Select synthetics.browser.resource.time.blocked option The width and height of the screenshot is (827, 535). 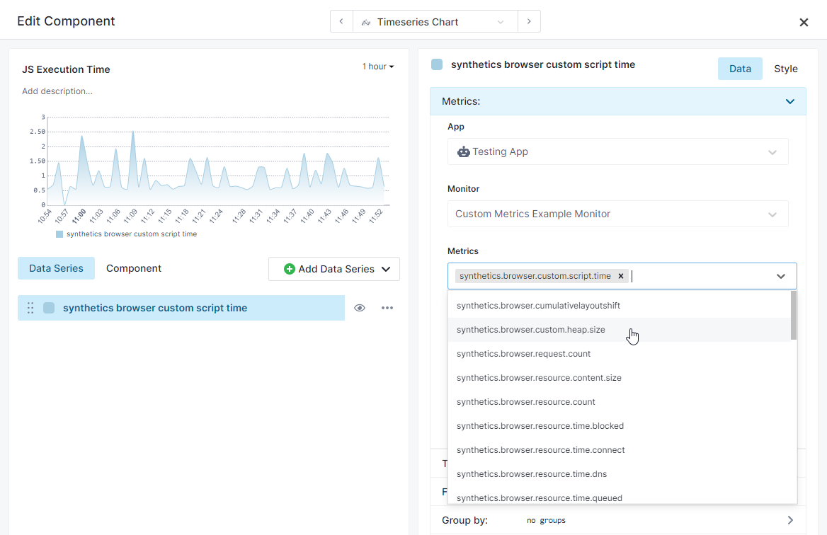620,426
